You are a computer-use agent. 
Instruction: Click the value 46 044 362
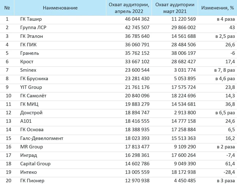point(137,19)
